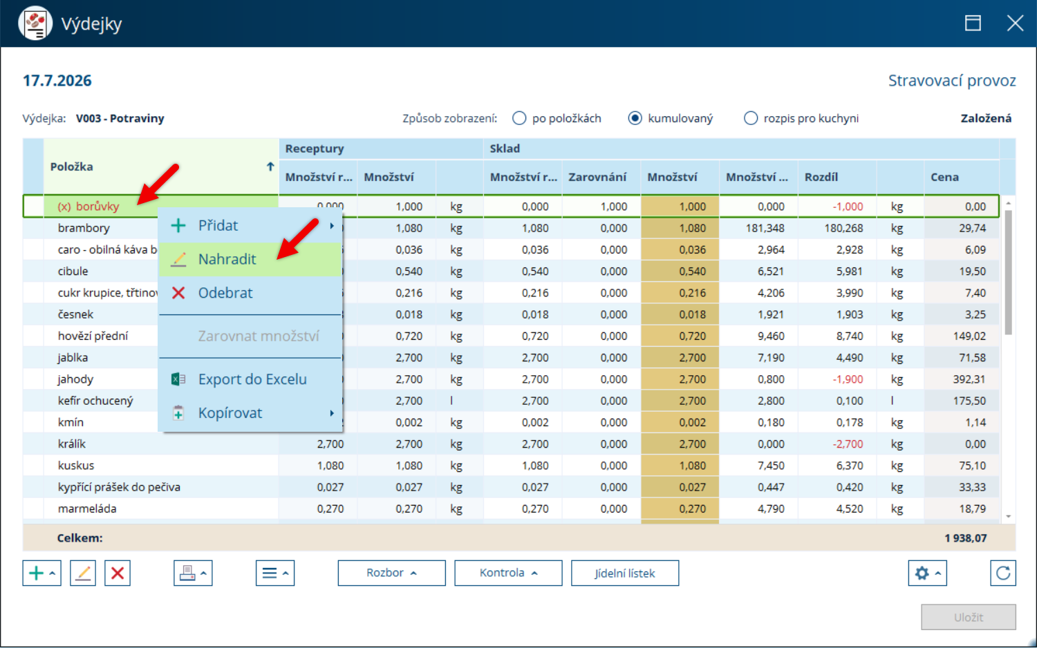The image size is (1037, 648).
Task: Click the pencil edit icon in bottom toolbar
Action: tap(83, 573)
